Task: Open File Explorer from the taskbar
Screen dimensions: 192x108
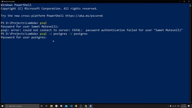Action: 51,106
